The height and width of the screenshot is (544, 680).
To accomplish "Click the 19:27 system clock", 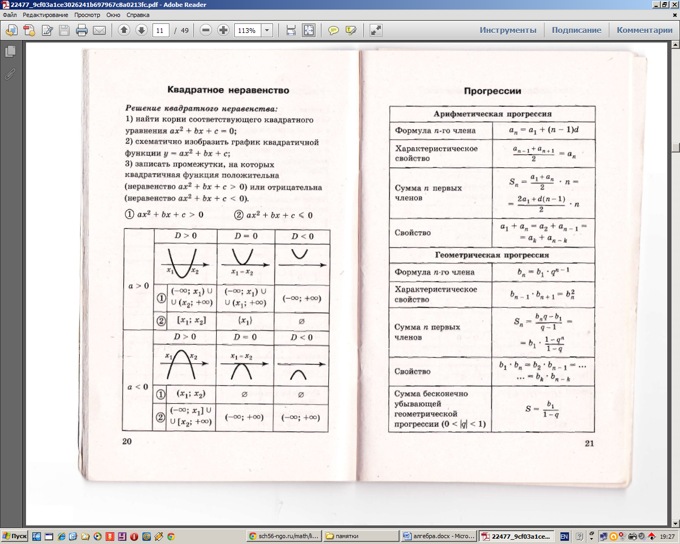I will coord(667,537).
